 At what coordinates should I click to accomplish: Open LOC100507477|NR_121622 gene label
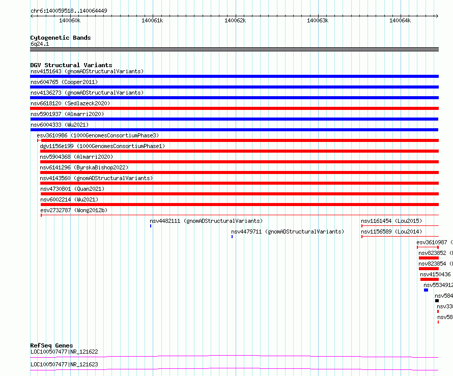pos(64,352)
